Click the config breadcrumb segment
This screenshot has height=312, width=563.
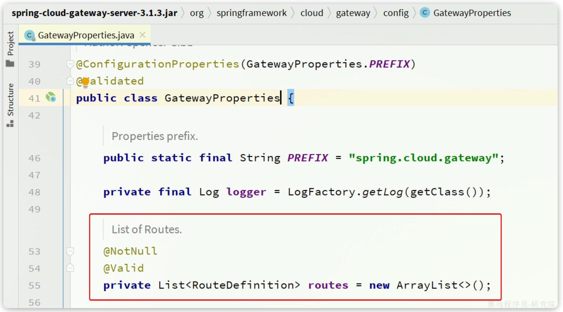point(395,13)
